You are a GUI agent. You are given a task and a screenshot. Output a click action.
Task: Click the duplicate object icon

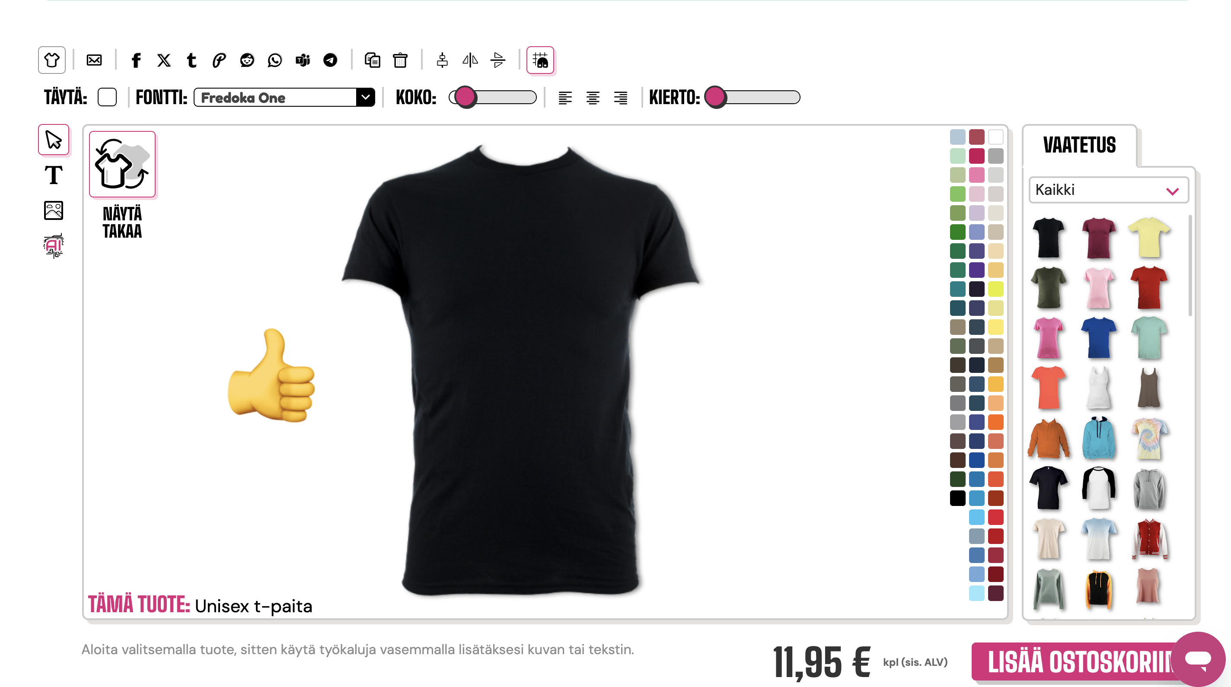tap(372, 60)
